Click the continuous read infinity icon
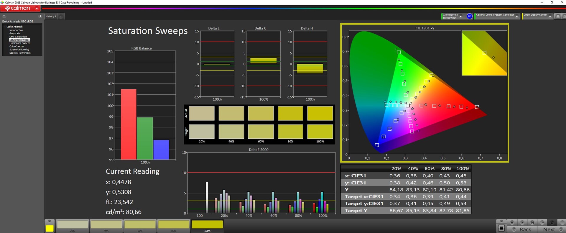Screen dimensions: 566x233 (x=542, y=222)
